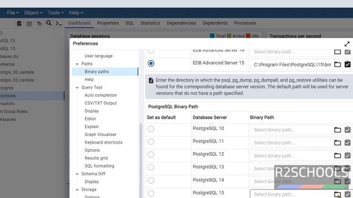Screen dimensions: 353x198
Task: Open Help under Paths
Action: click(x=89, y=79)
